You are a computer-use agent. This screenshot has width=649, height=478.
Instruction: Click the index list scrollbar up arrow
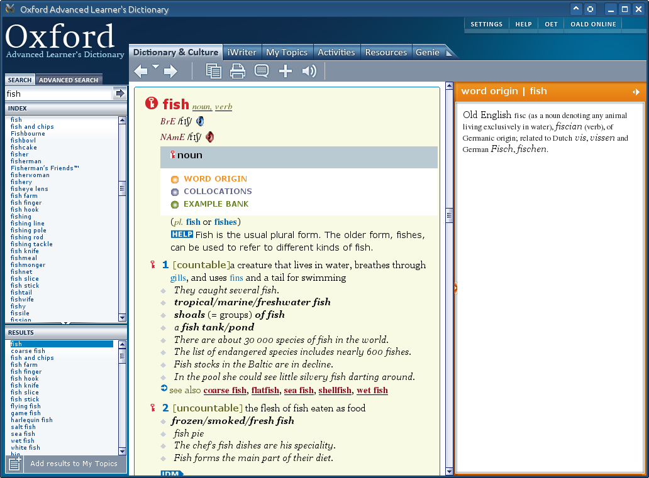[122, 120]
